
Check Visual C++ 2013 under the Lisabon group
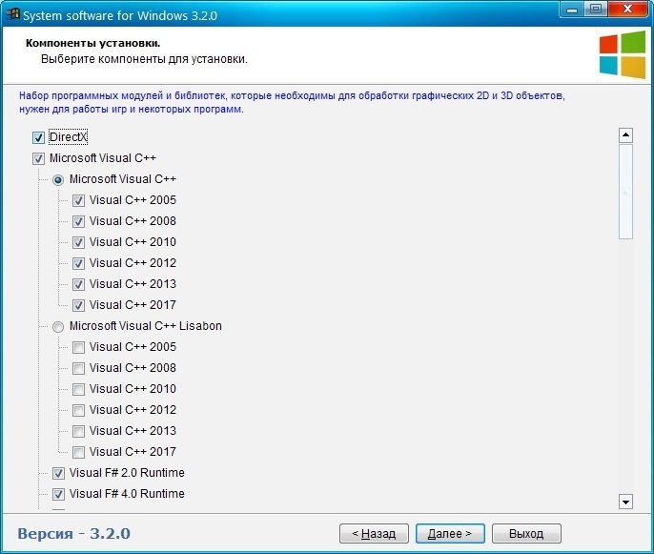click(78, 431)
